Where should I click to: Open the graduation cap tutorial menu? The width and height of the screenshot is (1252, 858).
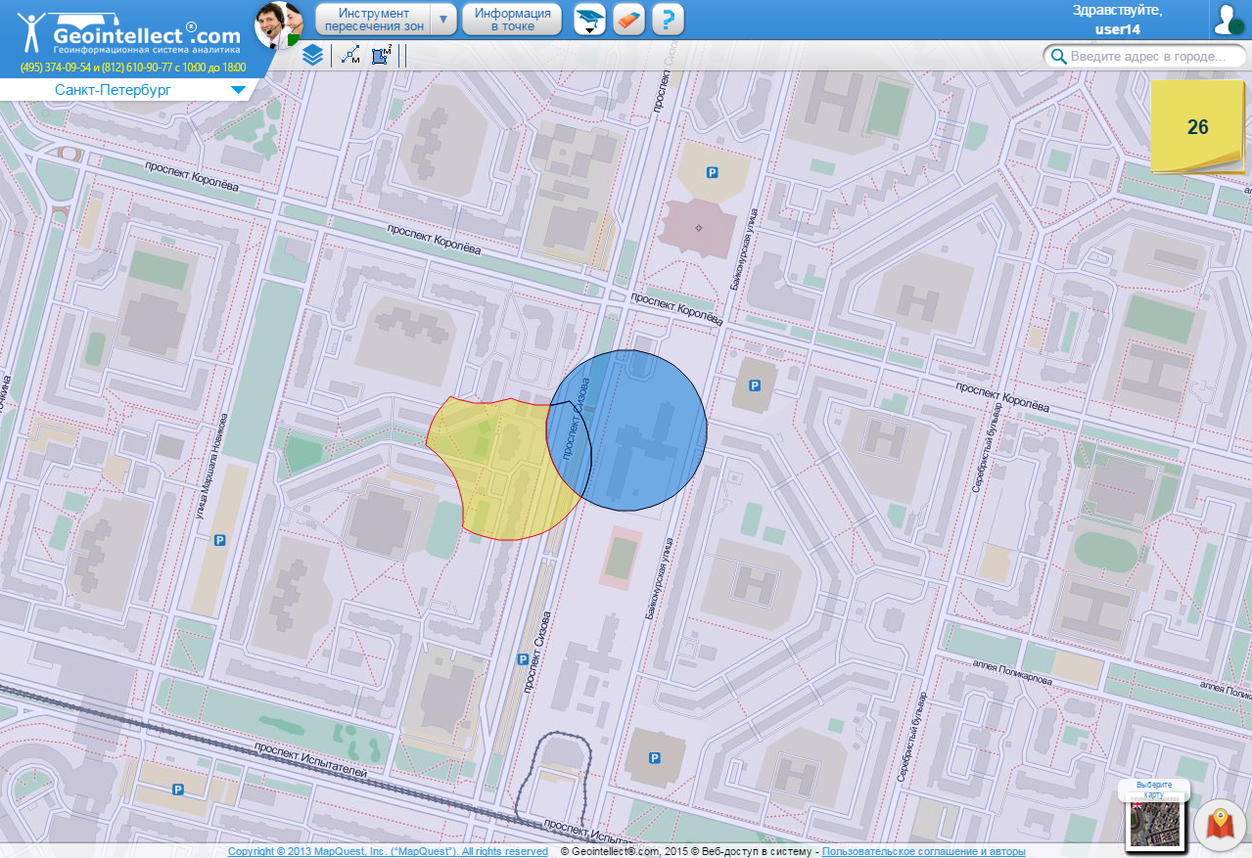pos(589,20)
